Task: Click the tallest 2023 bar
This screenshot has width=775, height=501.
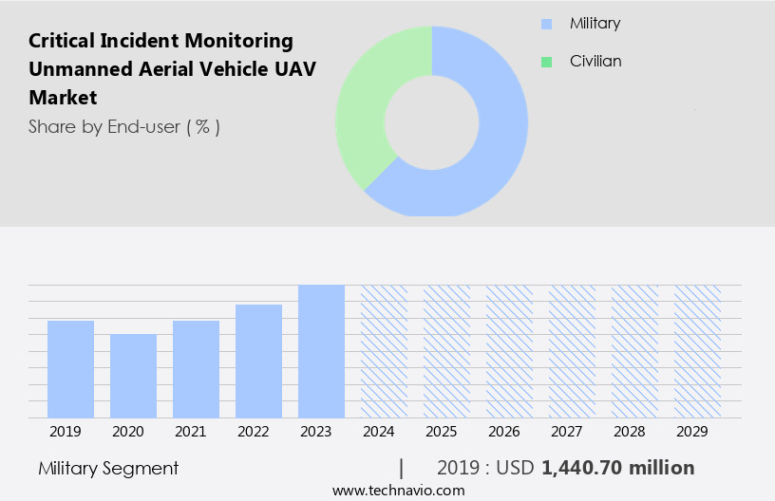Action: pyautogui.click(x=321, y=351)
